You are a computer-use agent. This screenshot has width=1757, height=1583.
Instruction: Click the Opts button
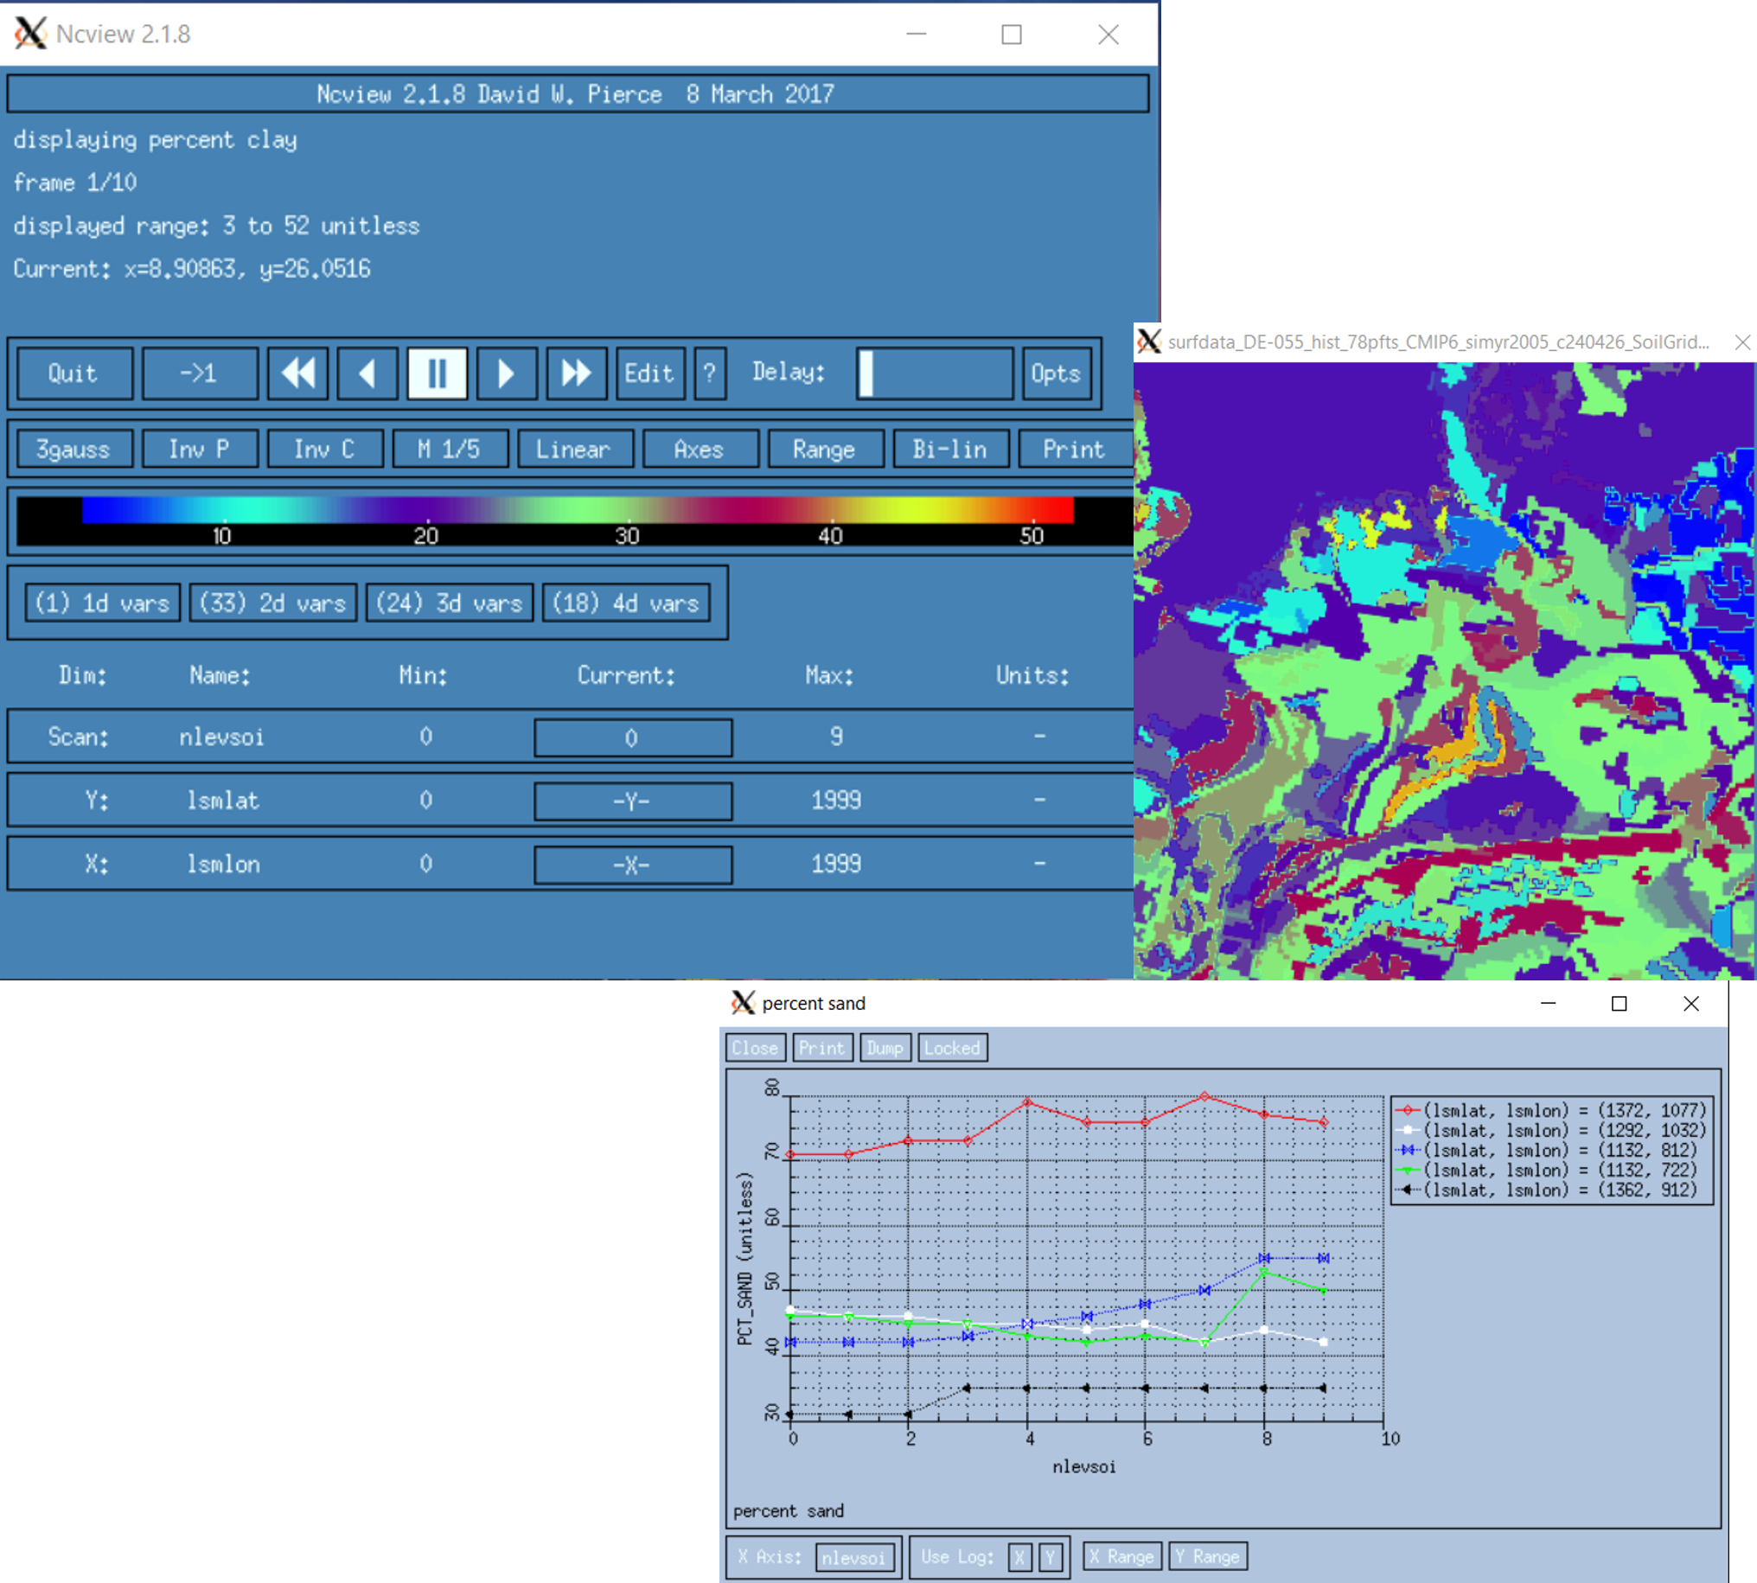pos(1056,374)
